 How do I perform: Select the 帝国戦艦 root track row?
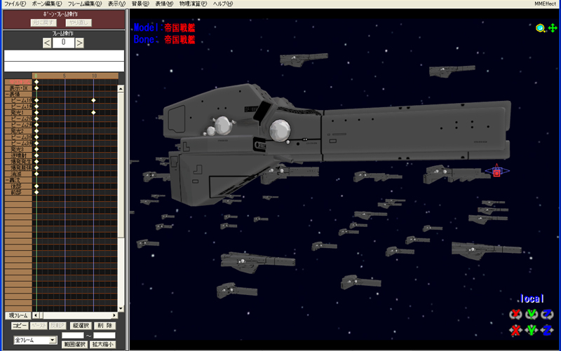click(x=18, y=82)
